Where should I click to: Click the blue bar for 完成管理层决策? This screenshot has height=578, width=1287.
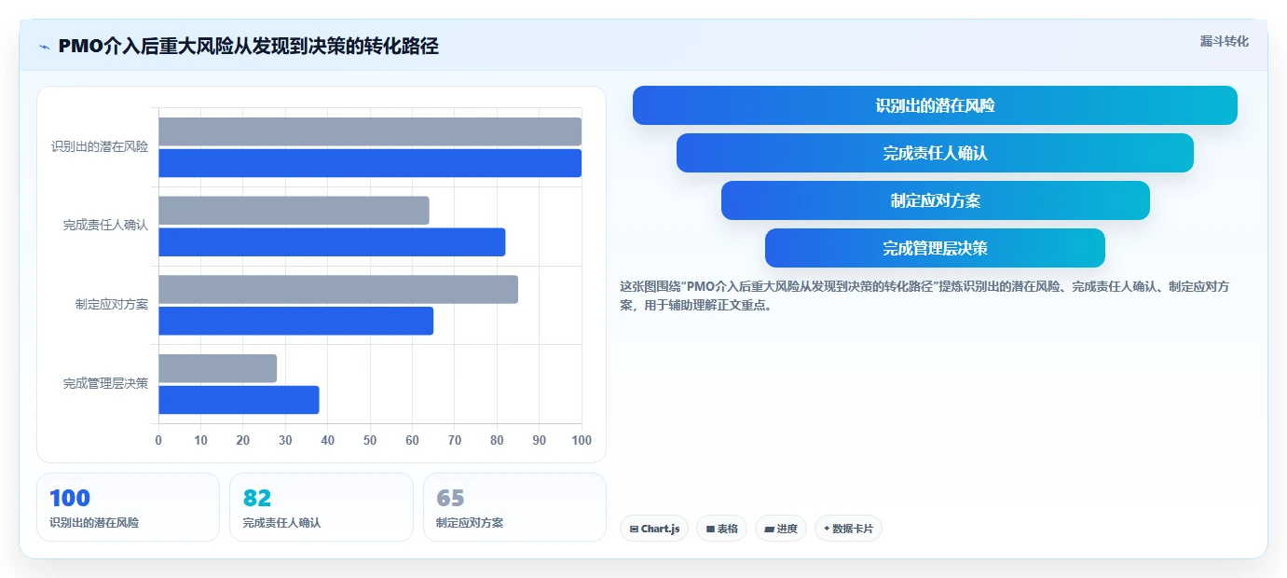click(x=239, y=400)
